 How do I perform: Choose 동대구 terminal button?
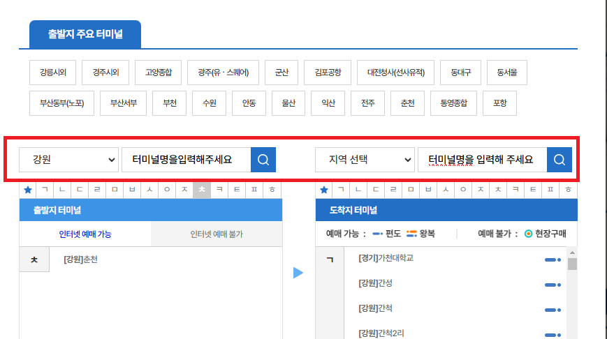click(461, 73)
